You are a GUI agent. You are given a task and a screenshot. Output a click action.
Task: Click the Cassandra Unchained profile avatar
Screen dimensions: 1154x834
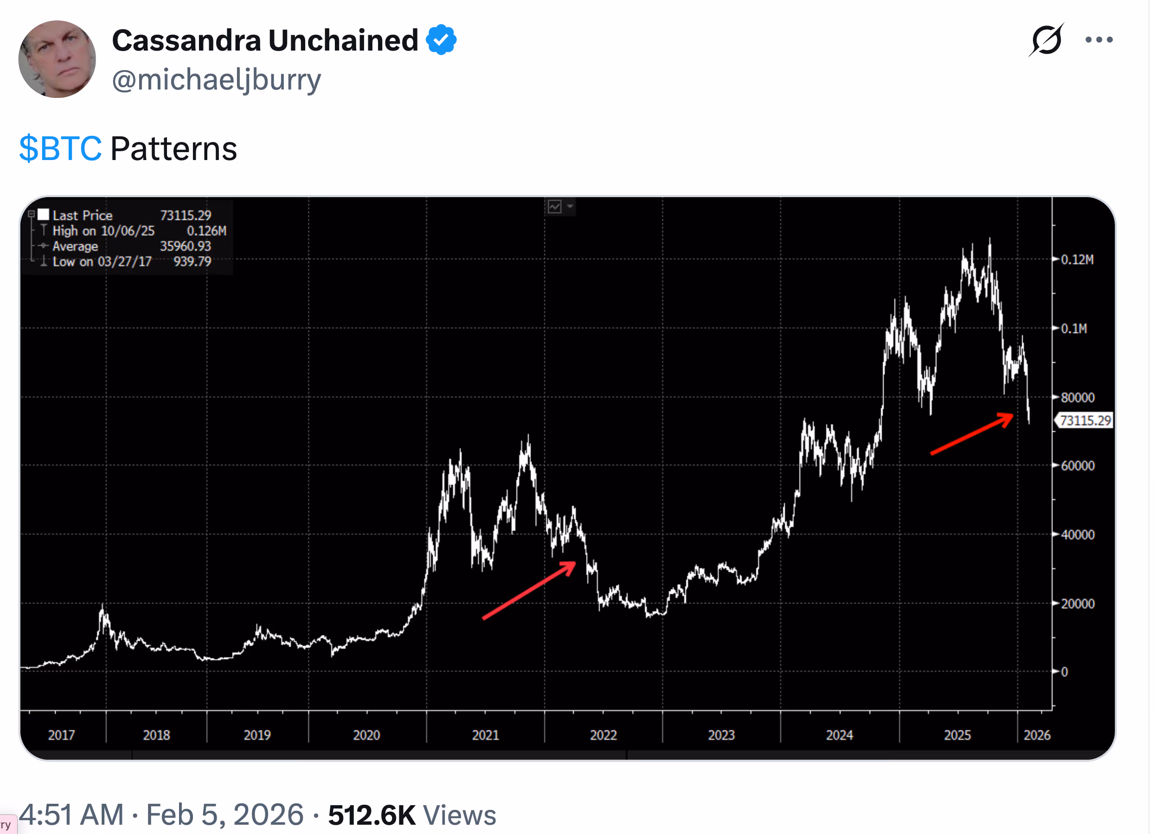coord(57,59)
